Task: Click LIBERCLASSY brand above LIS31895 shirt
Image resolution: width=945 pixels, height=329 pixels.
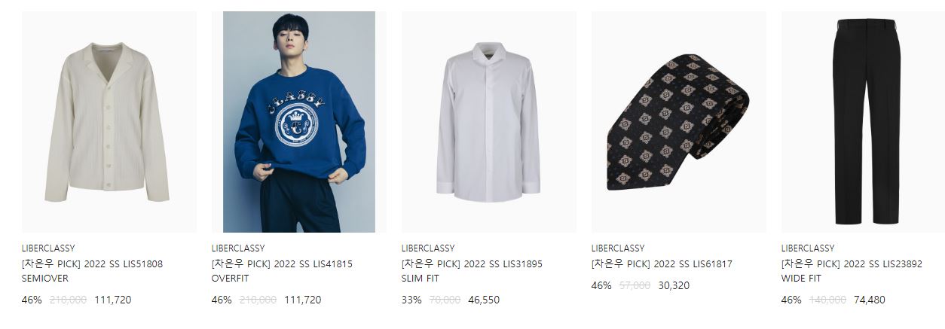Action: click(x=428, y=248)
